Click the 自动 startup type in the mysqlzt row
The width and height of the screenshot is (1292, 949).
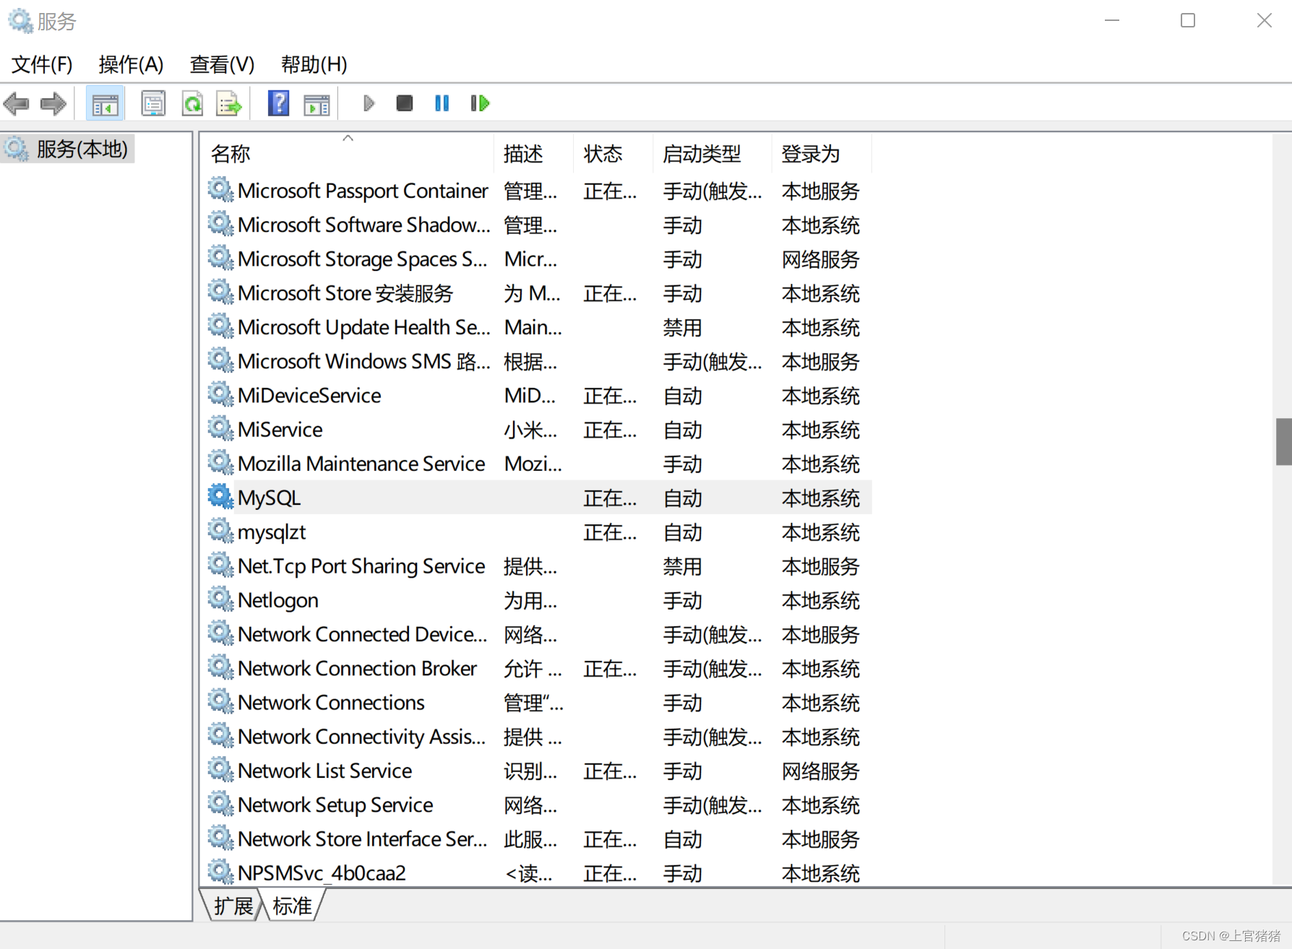tap(683, 532)
